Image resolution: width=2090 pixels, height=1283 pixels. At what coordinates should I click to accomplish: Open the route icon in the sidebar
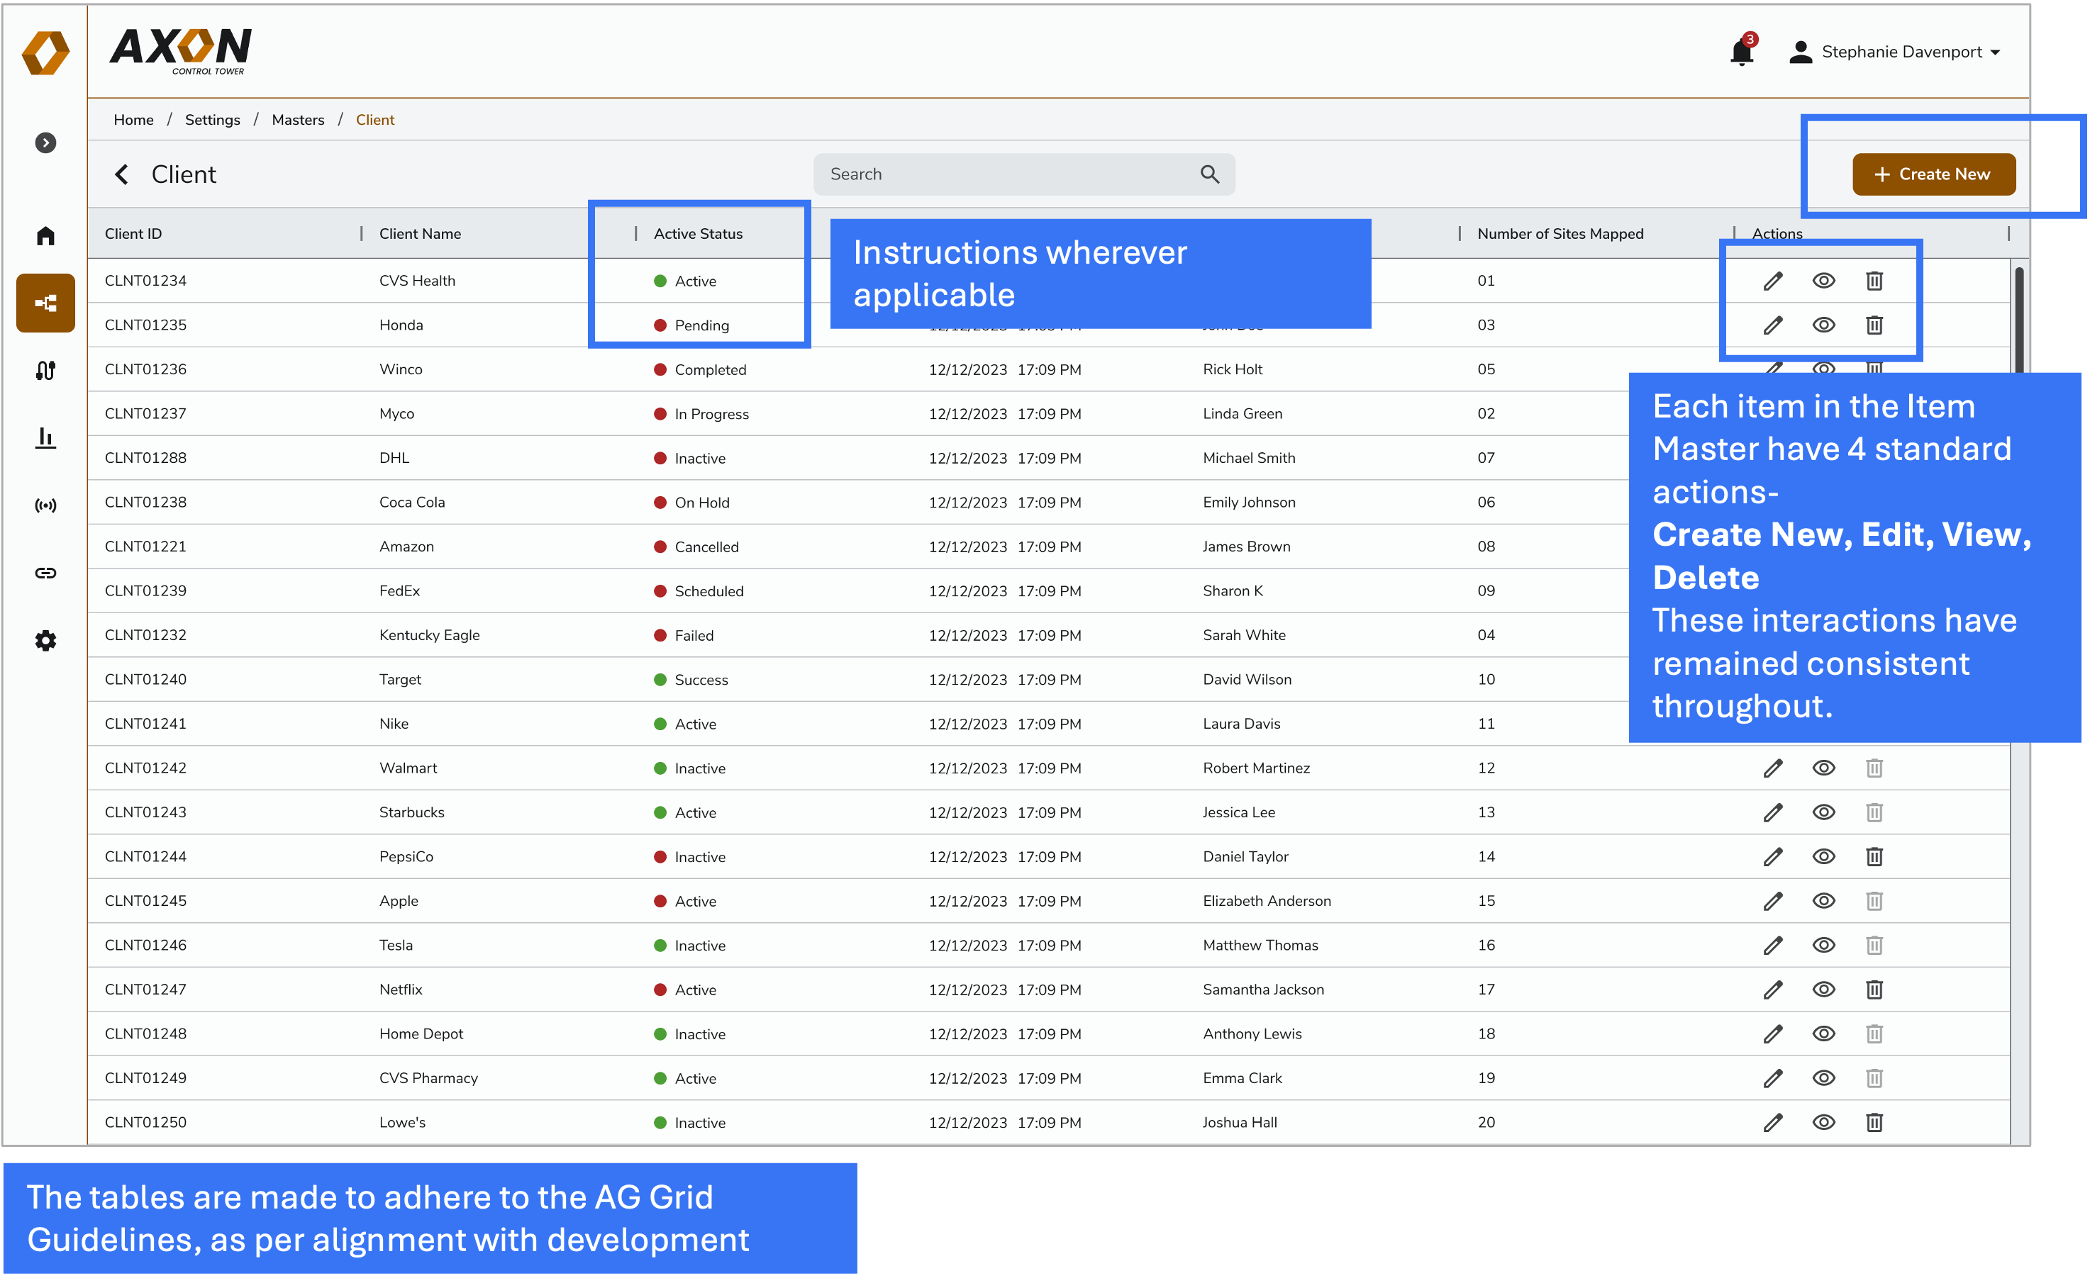coord(46,371)
